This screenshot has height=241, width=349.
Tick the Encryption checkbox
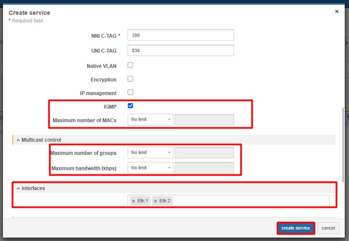[x=130, y=79]
